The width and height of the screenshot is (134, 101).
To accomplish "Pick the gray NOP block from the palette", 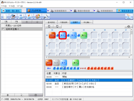I will point(56,63).
